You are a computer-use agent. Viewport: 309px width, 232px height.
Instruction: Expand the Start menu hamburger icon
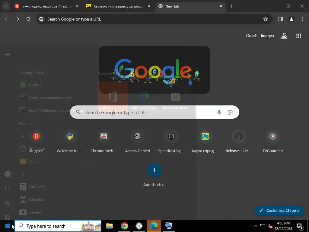(8, 54)
